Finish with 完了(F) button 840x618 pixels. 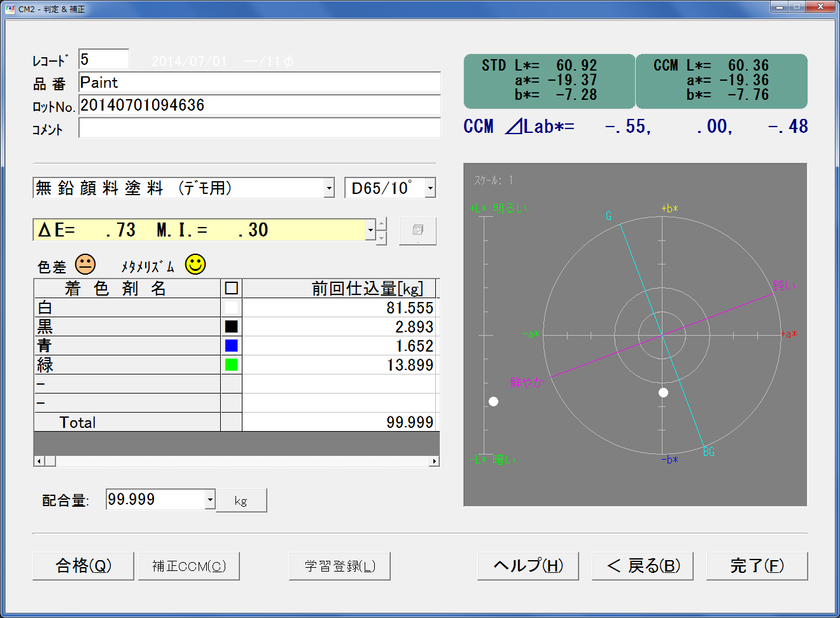coord(757,565)
